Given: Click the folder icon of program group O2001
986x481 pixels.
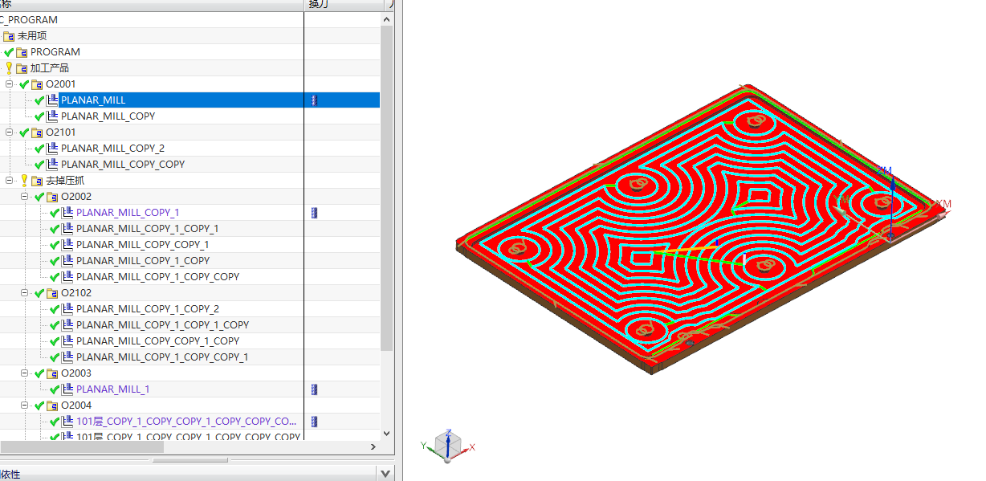Looking at the screenshot, I should (37, 84).
